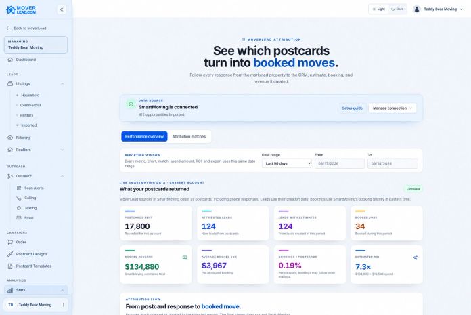Select the Performance overview tab
This screenshot has height=315, width=471.
tap(144, 136)
